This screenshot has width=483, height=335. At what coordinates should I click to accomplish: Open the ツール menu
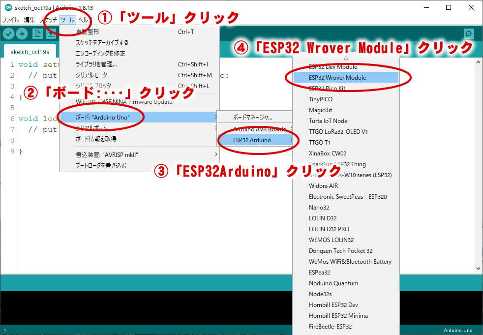[x=67, y=20]
